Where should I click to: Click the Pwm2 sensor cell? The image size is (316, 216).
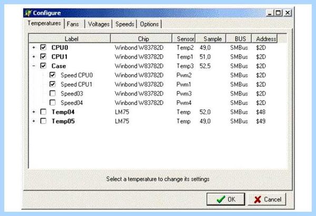tap(184, 75)
